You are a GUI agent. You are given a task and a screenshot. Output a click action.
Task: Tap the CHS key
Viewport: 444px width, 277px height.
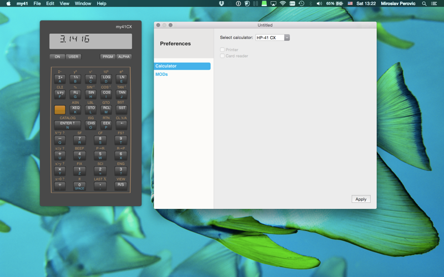[90, 125]
